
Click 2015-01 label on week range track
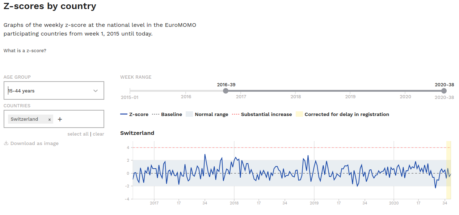130,98
